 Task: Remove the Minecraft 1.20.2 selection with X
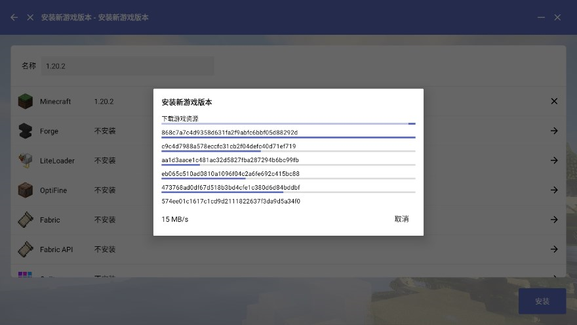pyautogui.click(x=554, y=101)
